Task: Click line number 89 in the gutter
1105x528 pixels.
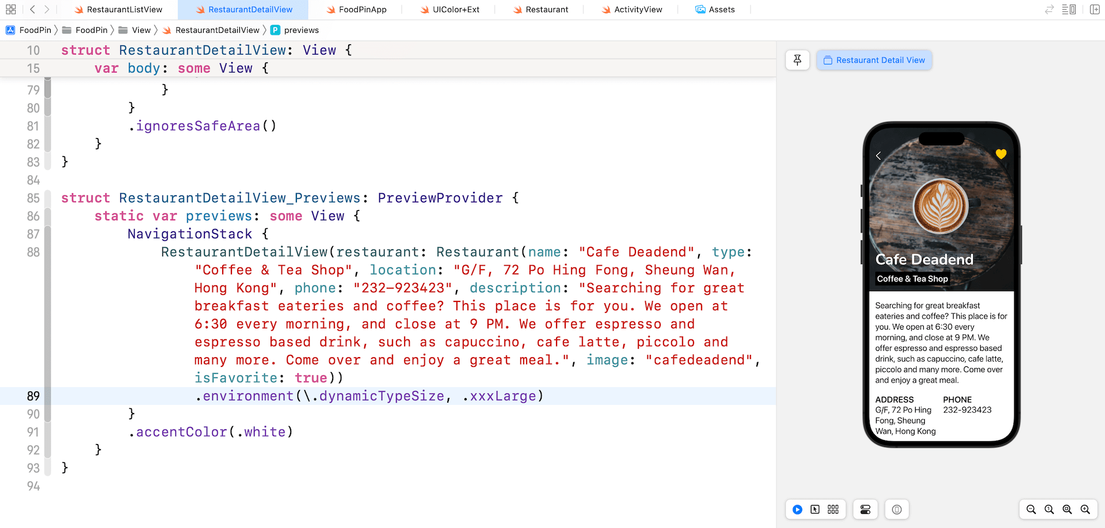Action: tap(33, 396)
